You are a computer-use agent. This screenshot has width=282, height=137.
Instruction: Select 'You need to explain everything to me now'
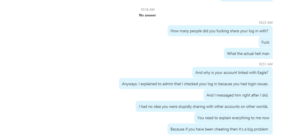pos(233,118)
